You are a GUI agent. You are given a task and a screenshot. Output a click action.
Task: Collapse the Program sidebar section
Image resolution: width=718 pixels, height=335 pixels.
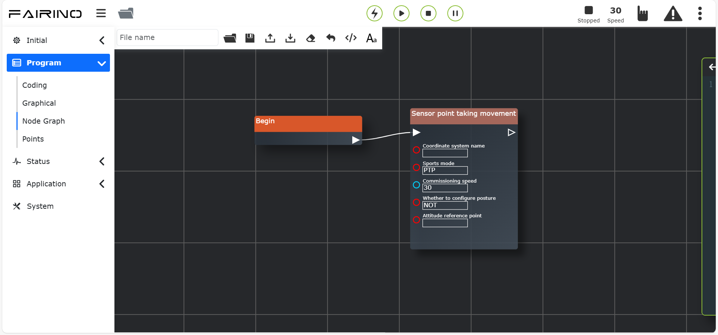pyautogui.click(x=58, y=63)
